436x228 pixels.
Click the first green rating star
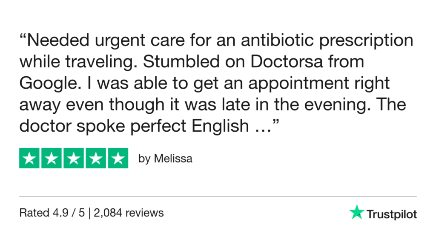pyautogui.click(x=30, y=158)
